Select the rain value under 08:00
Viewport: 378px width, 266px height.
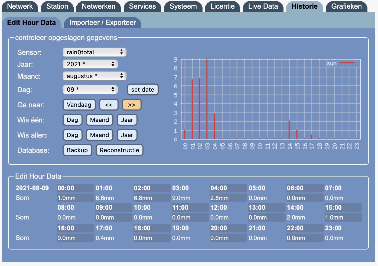coord(76,217)
